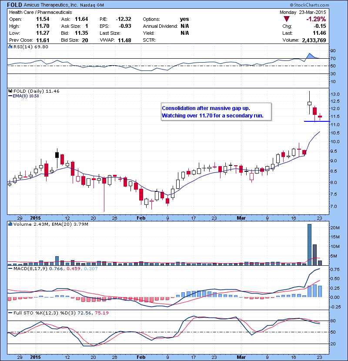
Task: Click the candlestick icon beside FOLD (Daily)
Action: pos(10,91)
